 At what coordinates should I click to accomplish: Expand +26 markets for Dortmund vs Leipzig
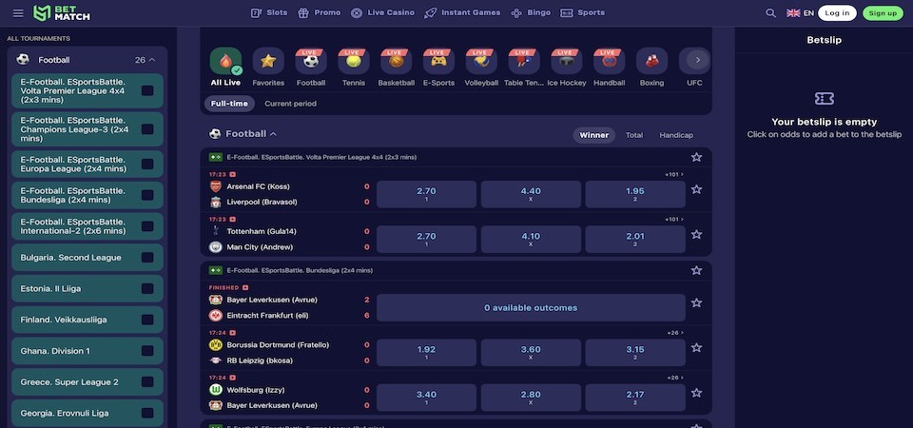point(675,333)
